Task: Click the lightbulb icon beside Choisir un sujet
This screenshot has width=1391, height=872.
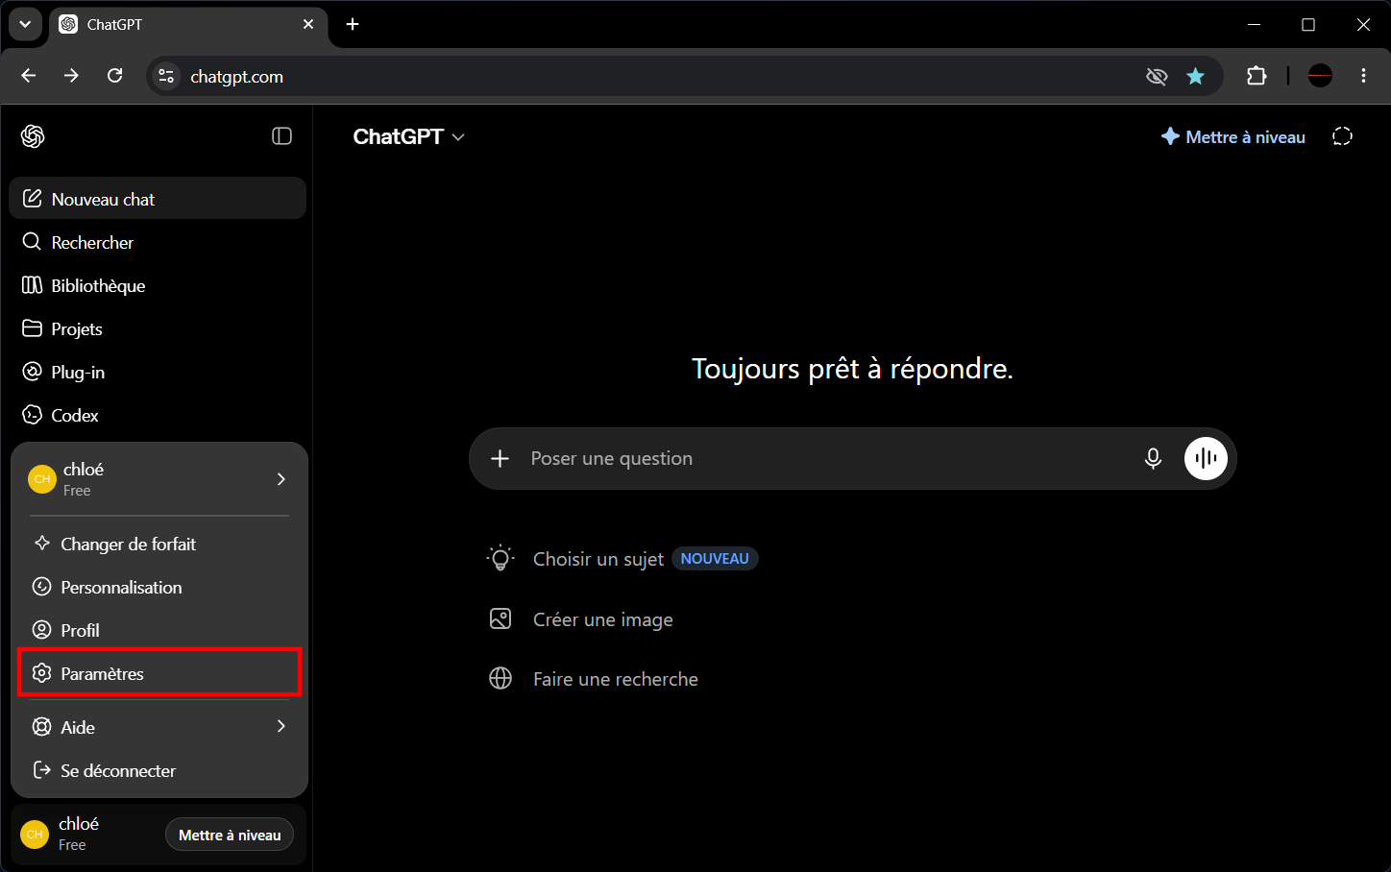Action: [500, 558]
